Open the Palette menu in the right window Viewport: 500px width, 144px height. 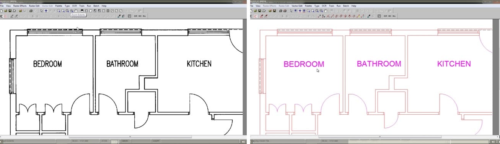pyautogui.click(x=309, y=6)
